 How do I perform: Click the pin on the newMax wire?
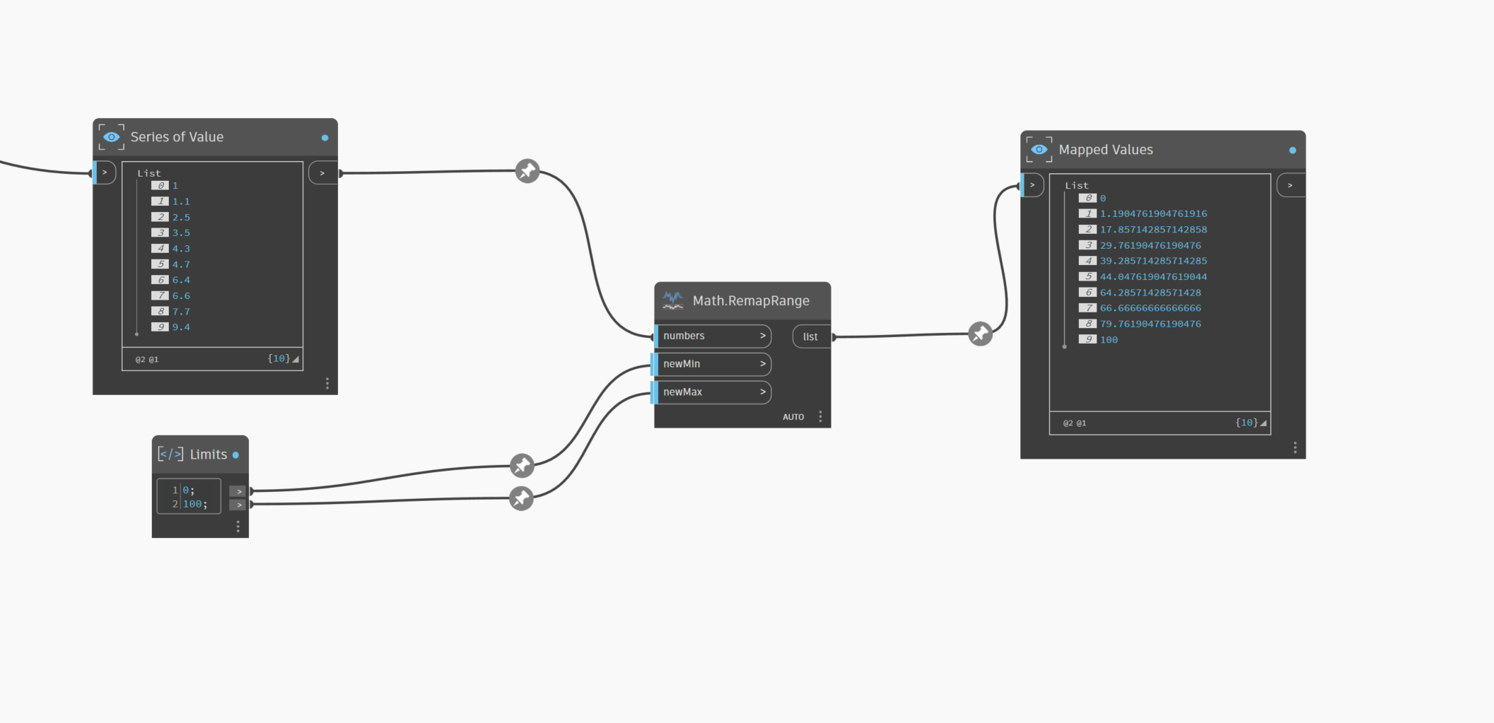coord(521,498)
